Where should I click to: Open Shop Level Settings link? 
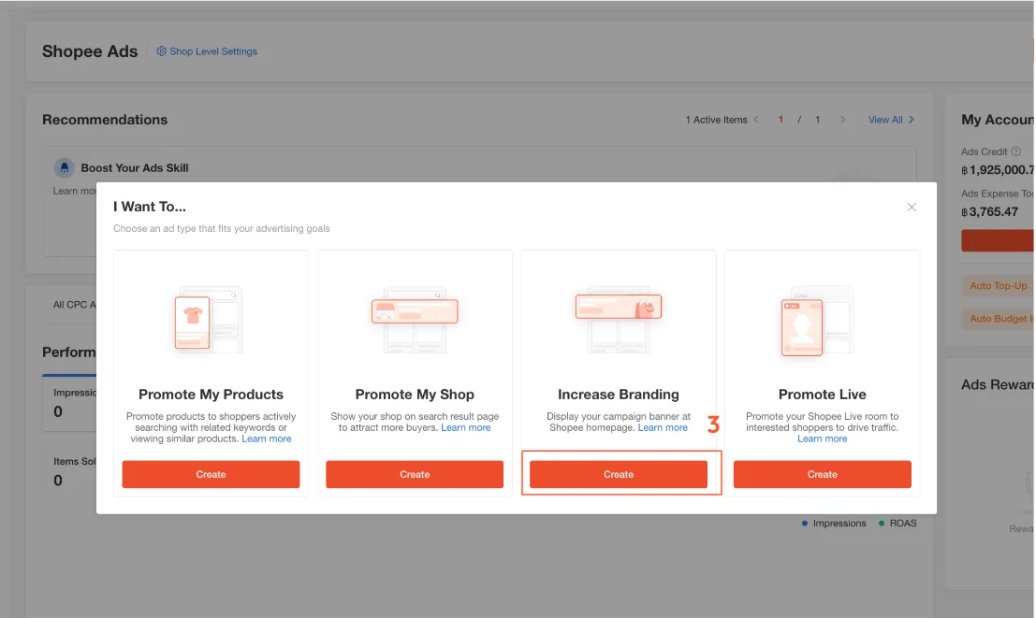[x=213, y=51]
